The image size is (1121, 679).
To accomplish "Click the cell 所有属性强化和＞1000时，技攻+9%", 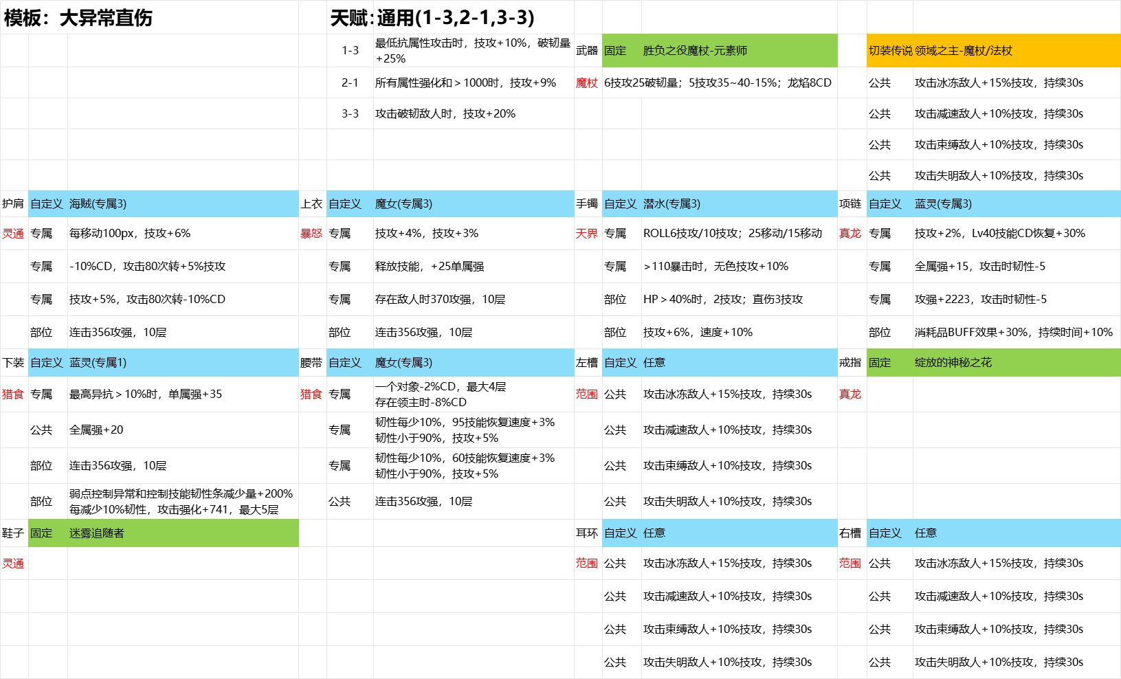I will [x=474, y=82].
